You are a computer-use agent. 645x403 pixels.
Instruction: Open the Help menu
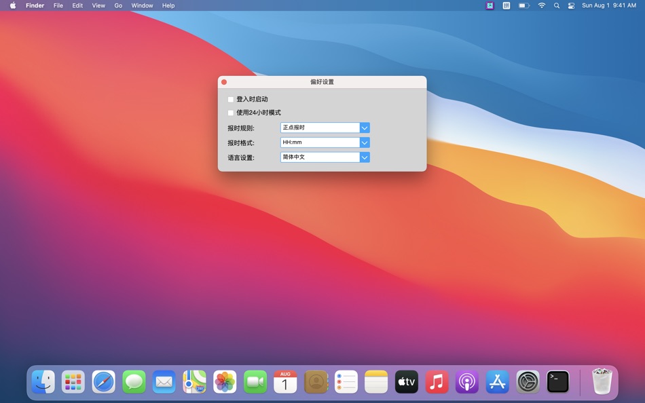click(x=168, y=5)
